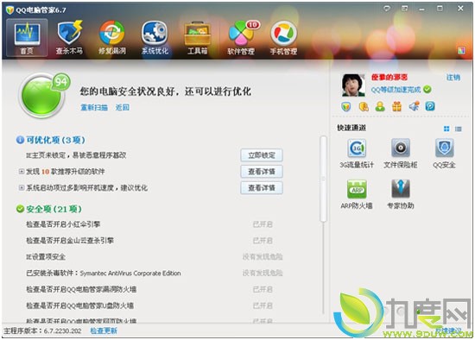The image size is (475, 340).
Task: Click the red username next to avatar
Action: tap(389, 78)
